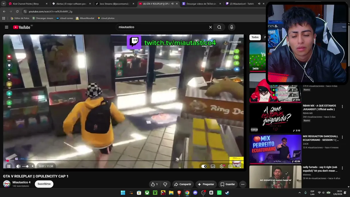
Task: Like the video with the thumbs-up button
Action: pyautogui.click(x=154, y=184)
